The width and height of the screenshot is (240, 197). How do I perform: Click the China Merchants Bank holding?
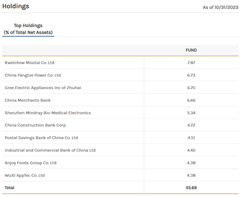coord(28,100)
